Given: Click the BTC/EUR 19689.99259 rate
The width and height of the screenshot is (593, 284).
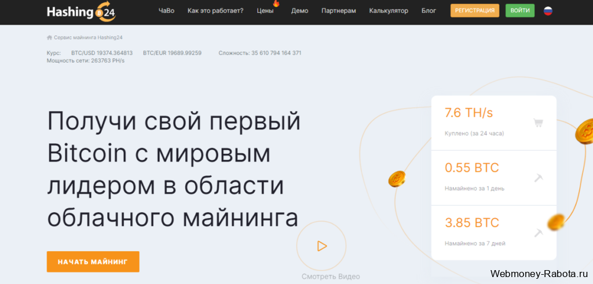Looking at the screenshot, I should coord(172,53).
